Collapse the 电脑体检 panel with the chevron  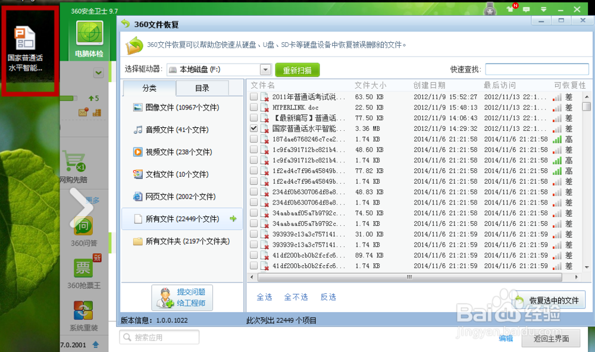pos(98,71)
